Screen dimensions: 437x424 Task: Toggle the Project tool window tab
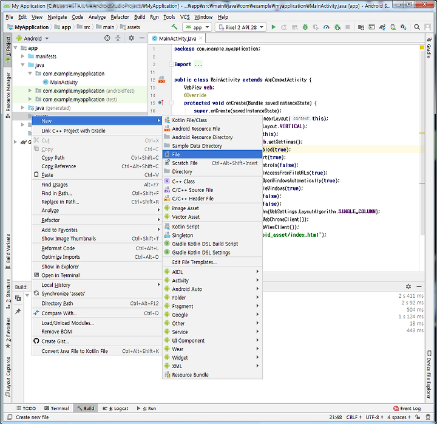[8, 50]
